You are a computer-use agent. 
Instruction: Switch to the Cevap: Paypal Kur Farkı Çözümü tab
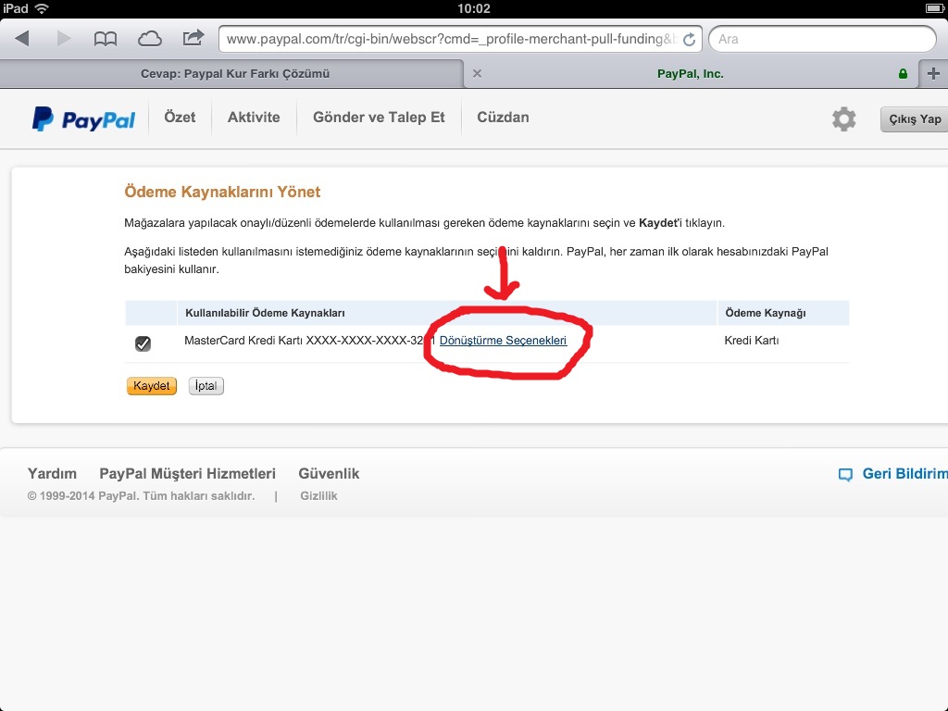(234, 74)
